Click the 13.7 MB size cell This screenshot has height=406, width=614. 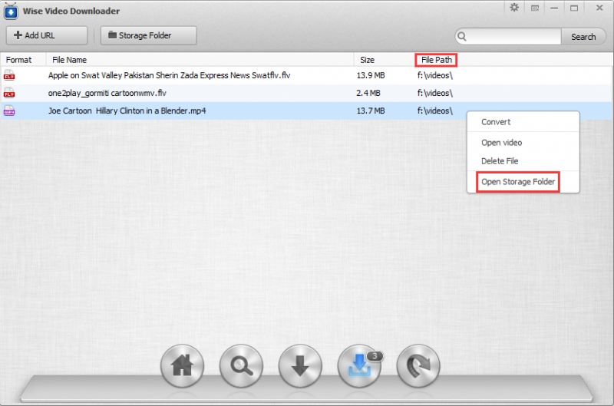click(371, 111)
